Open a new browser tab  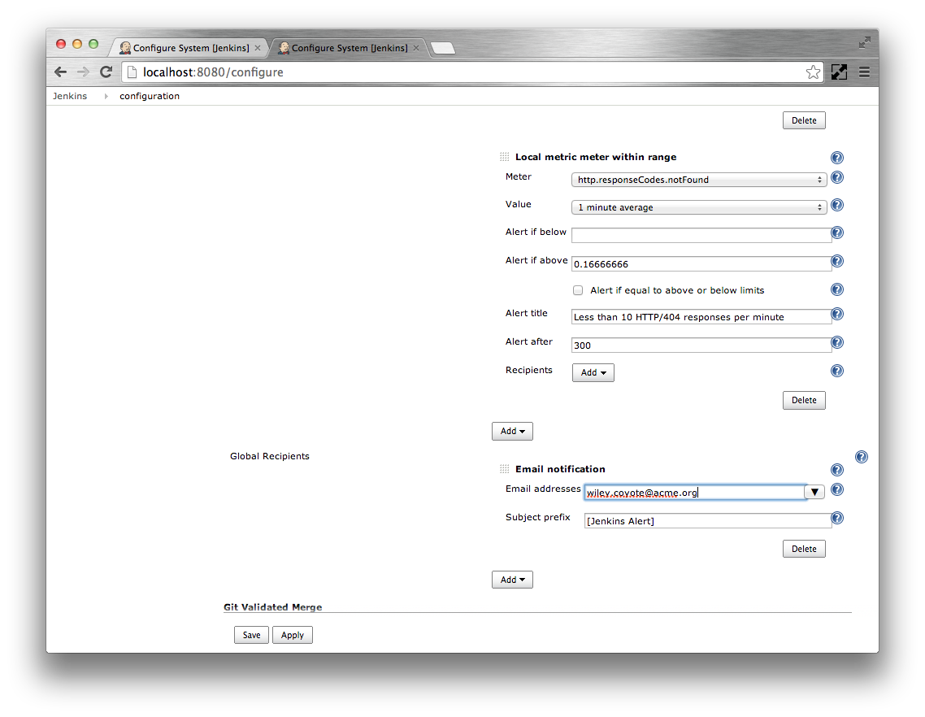[x=442, y=48]
